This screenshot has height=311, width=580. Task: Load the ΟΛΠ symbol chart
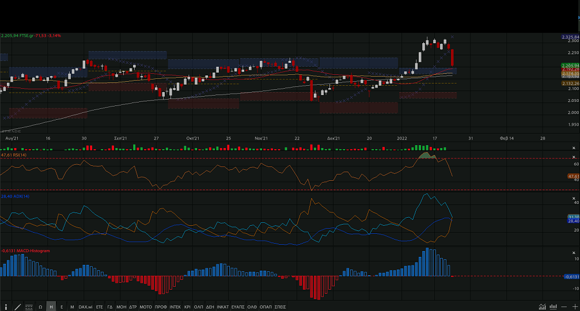[199, 307]
